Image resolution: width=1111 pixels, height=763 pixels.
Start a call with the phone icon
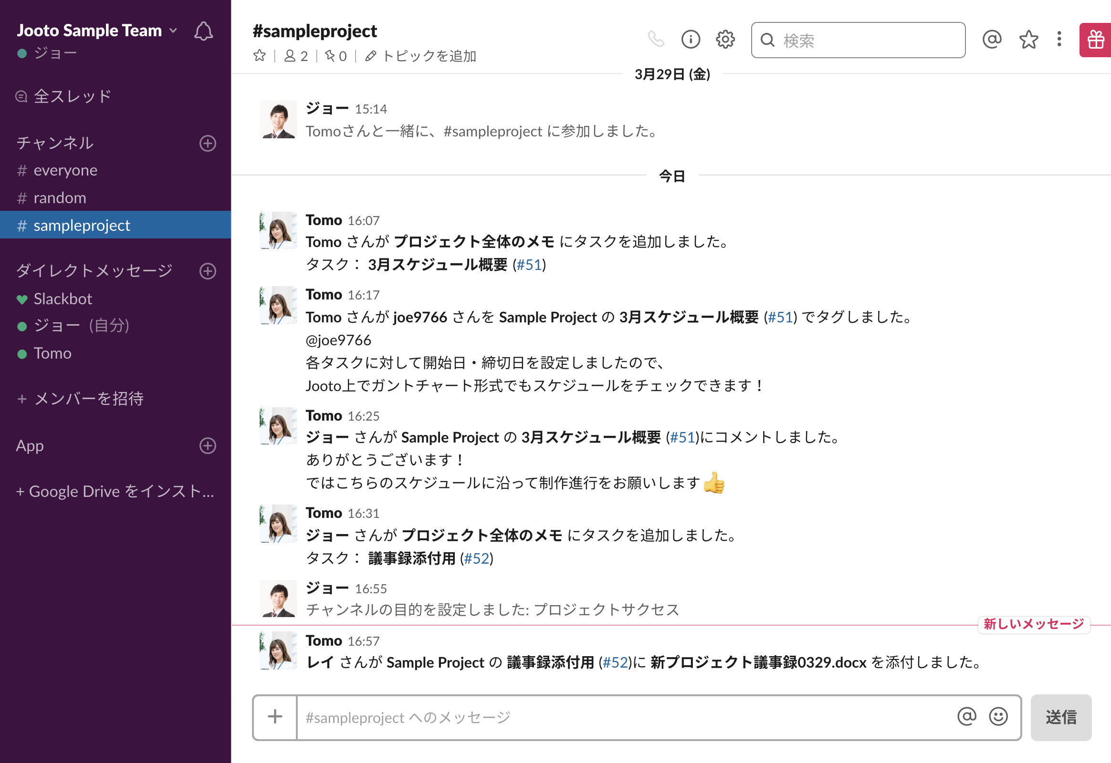pyautogui.click(x=656, y=39)
